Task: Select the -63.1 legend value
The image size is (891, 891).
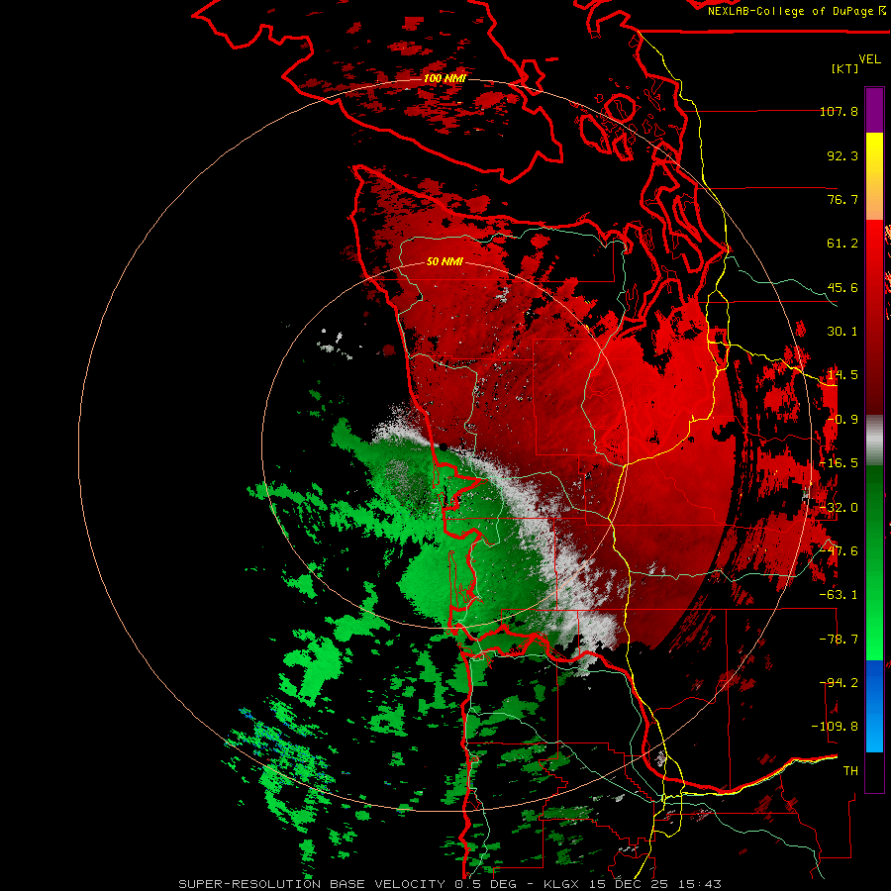Action: [840, 595]
